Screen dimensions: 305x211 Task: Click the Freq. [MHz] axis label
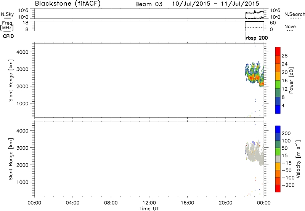point(7,26)
